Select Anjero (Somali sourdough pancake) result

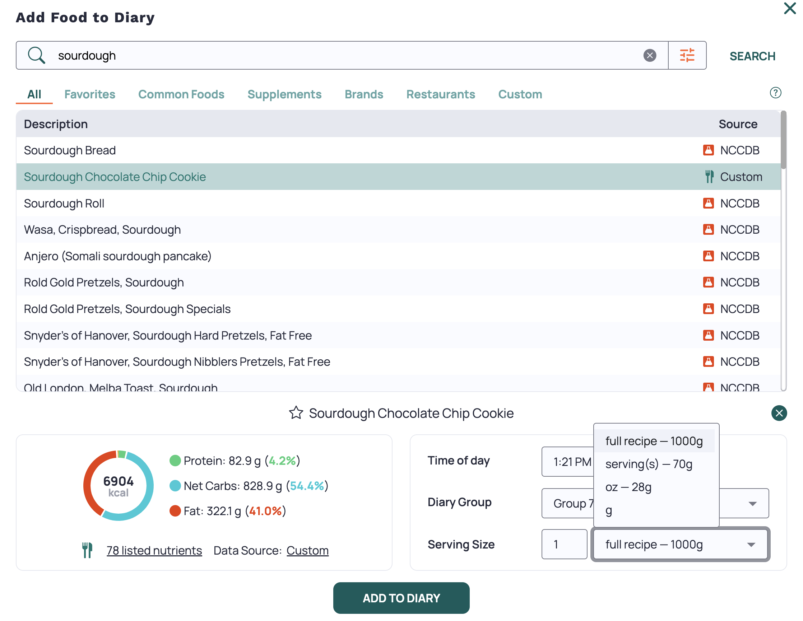click(x=398, y=256)
